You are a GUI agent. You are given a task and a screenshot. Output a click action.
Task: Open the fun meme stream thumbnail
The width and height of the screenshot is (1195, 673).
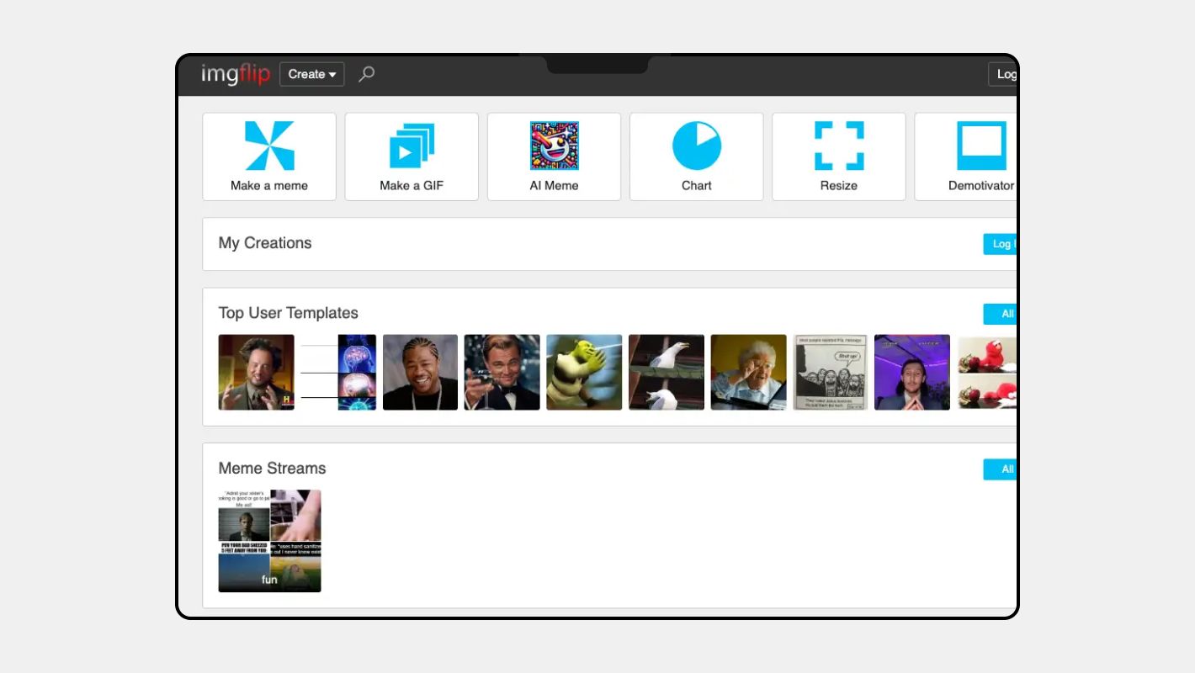click(x=269, y=541)
